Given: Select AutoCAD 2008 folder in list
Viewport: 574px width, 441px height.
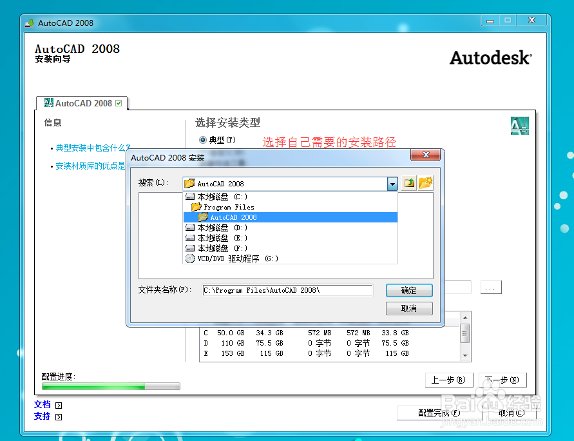Looking at the screenshot, I should 290,217.
